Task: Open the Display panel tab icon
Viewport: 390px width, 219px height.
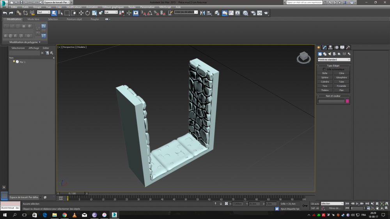Action: [342, 47]
